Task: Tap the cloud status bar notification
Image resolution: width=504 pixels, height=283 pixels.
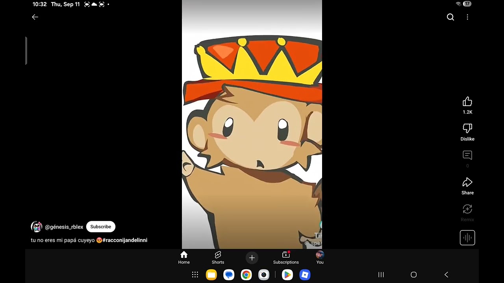Action: 94,4
